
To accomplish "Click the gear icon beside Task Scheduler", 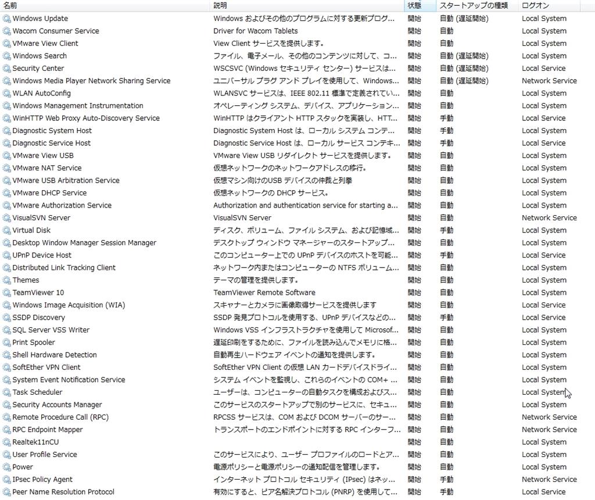I will [x=6, y=392].
